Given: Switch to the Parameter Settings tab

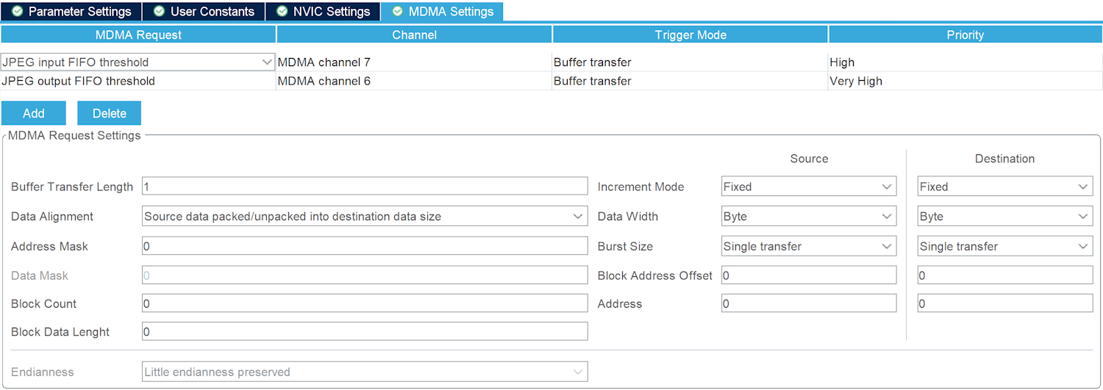Looking at the screenshot, I should [71, 12].
